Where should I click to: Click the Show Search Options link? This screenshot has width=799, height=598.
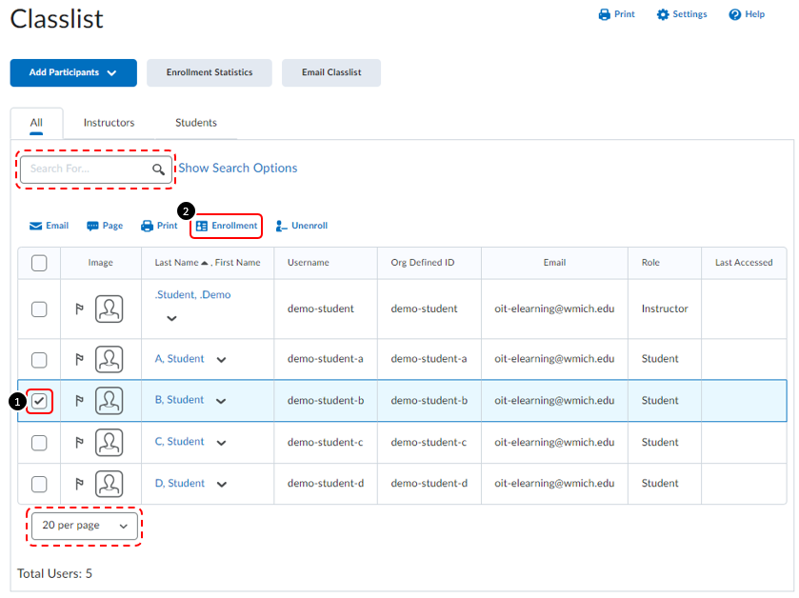(236, 168)
